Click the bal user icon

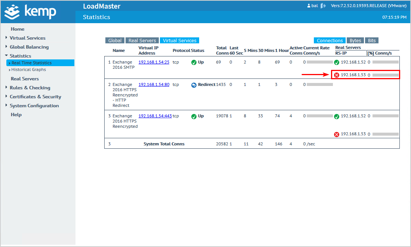click(309, 6)
